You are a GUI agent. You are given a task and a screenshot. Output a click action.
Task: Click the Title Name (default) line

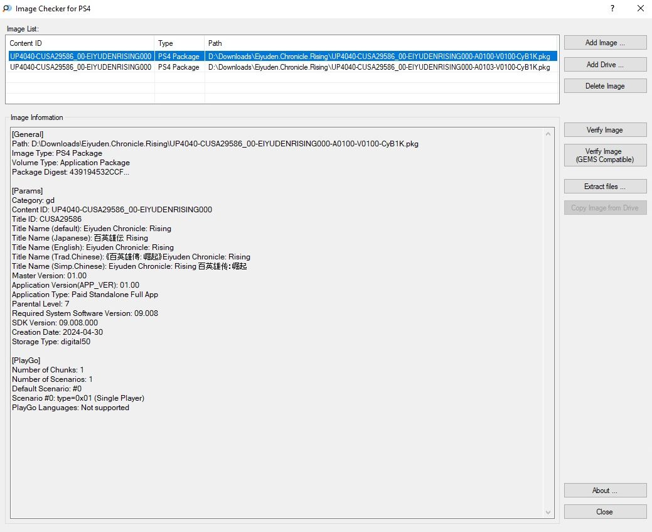(92, 229)
